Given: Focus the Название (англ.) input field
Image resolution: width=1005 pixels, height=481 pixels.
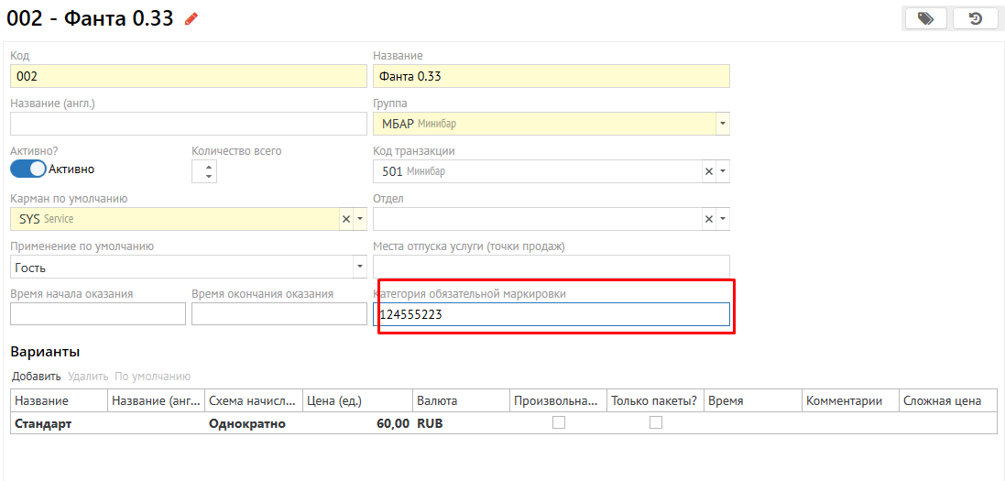Looking at the screenshot, I should (189, 123).
